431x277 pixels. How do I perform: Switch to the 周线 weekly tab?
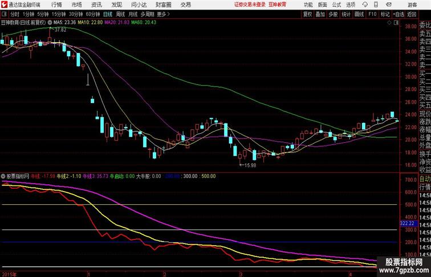120,14
